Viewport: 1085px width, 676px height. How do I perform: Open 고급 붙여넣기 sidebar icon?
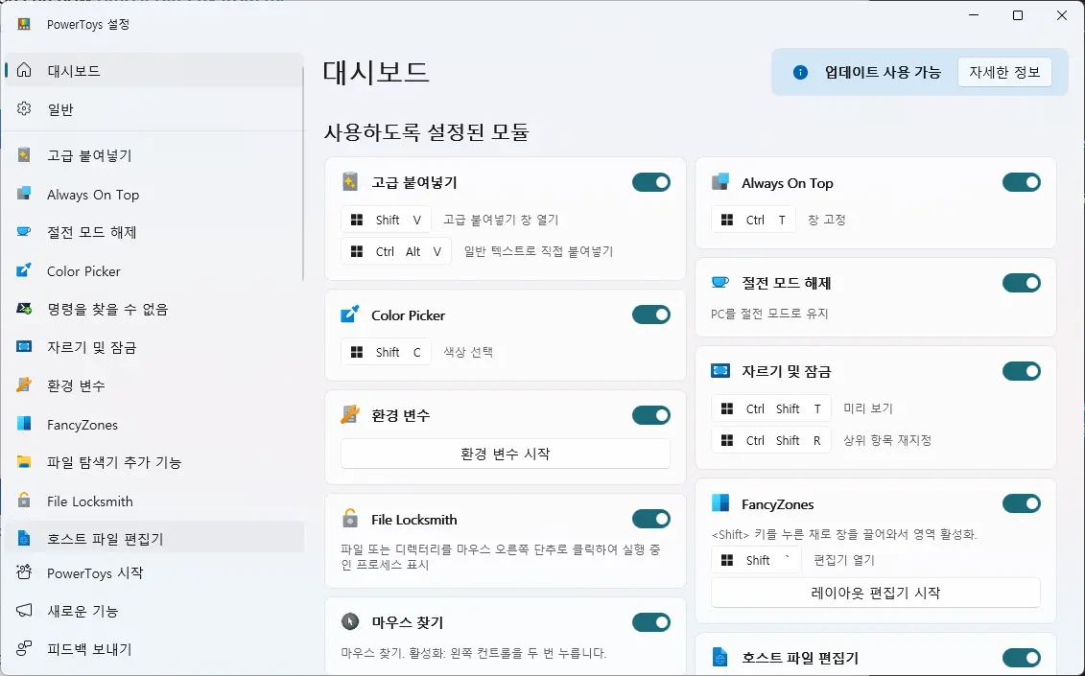[x=24, y=155]
